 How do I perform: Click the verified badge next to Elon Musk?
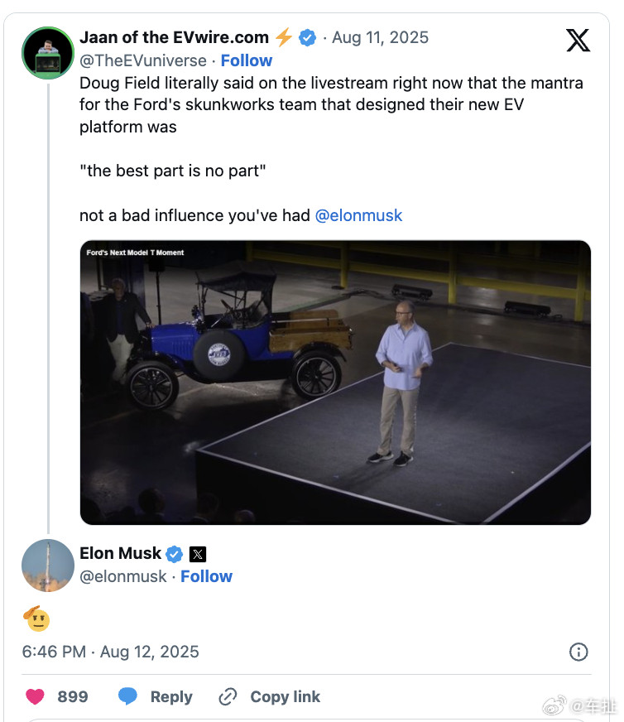(175, 553)
